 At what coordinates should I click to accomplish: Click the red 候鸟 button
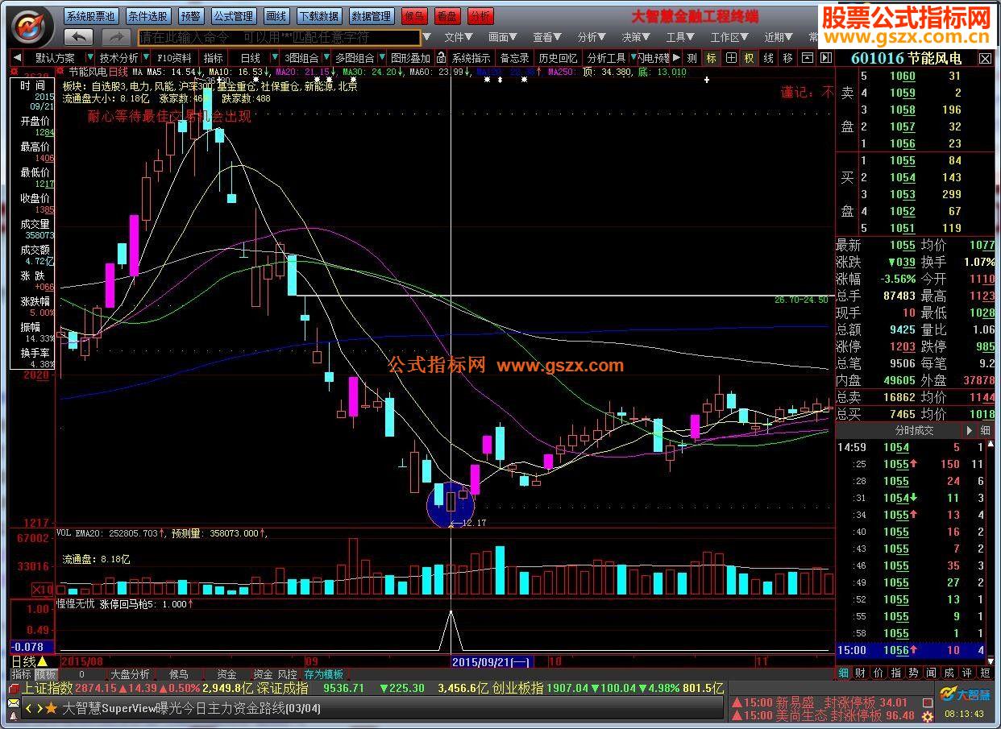pos(414,16)
